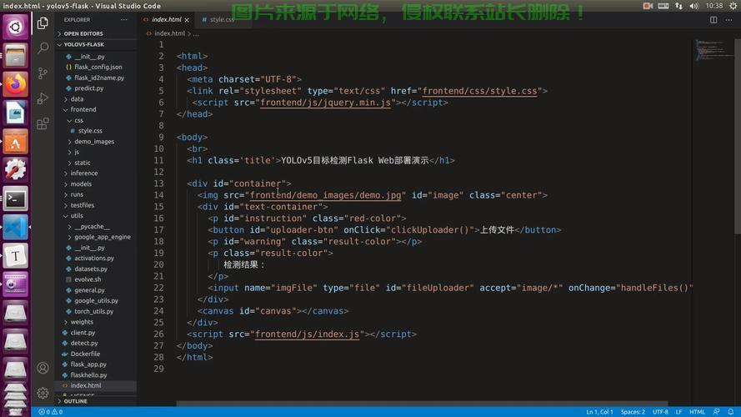Open system volume indicator
Viewport: 741px width, 417px height.
pyautogui.click(x=693, y=6)
